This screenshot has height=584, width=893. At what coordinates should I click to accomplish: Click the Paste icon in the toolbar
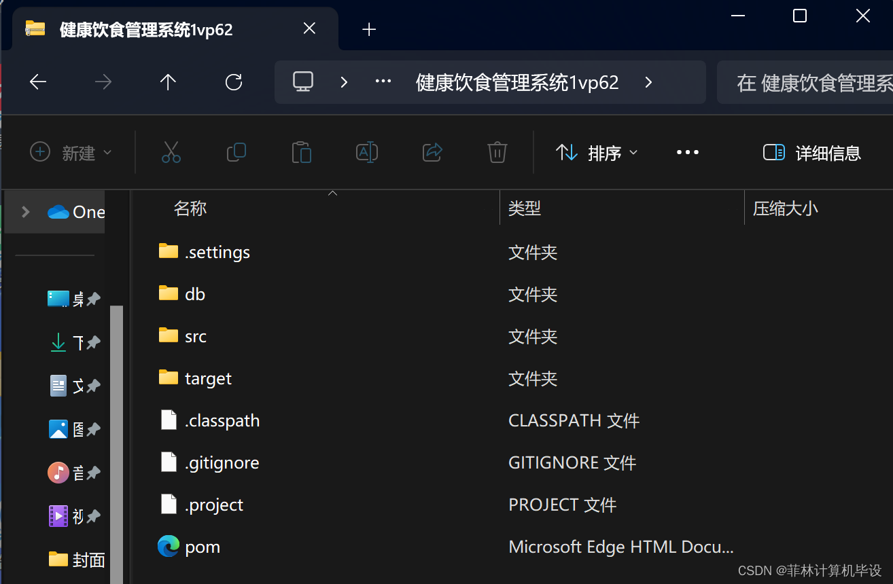[301, 152]
